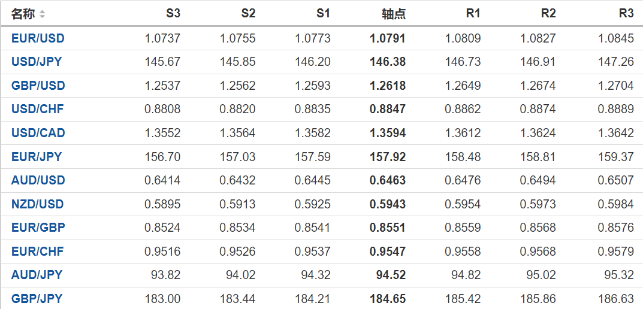Click the 轴点 column header
Viewport: 643px width, 309px height.
[x=393, y=14]
